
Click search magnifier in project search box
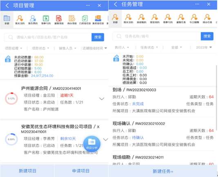[11, 37]
